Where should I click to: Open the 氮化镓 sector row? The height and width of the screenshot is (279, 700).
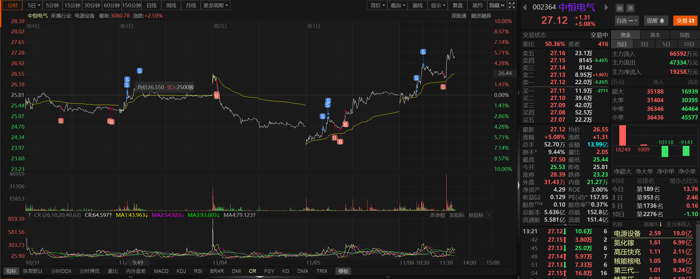[x=653, y=243]
